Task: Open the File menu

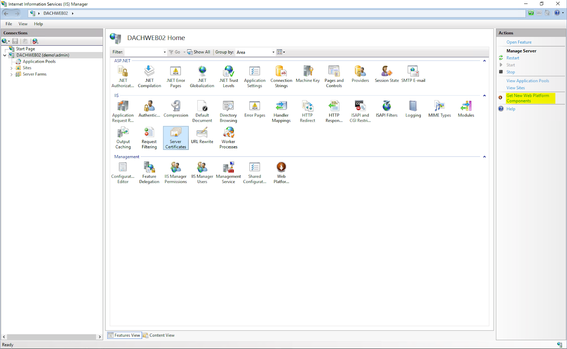Action: pyautogui.click(x=9, y=24)
